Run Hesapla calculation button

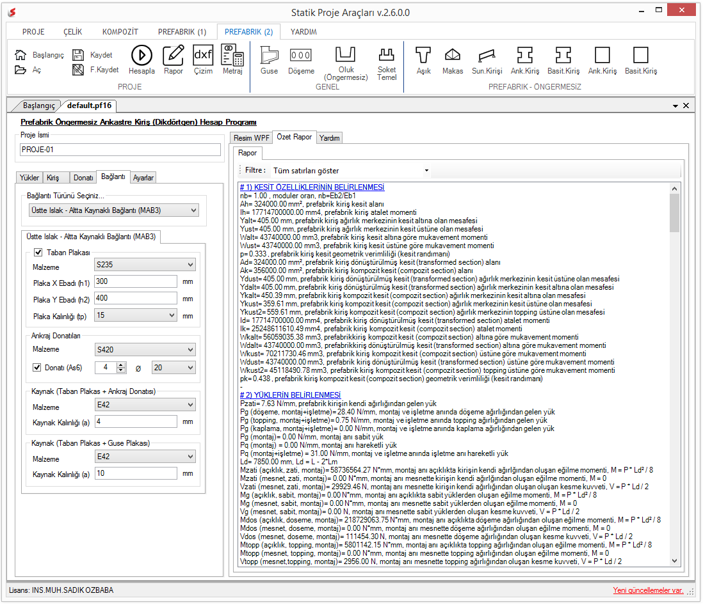(x=141, y=59)
